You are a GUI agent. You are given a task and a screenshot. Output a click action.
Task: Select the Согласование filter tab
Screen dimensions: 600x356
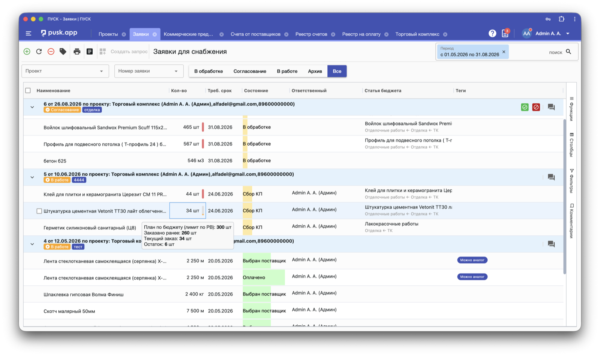tap(250, 71)
